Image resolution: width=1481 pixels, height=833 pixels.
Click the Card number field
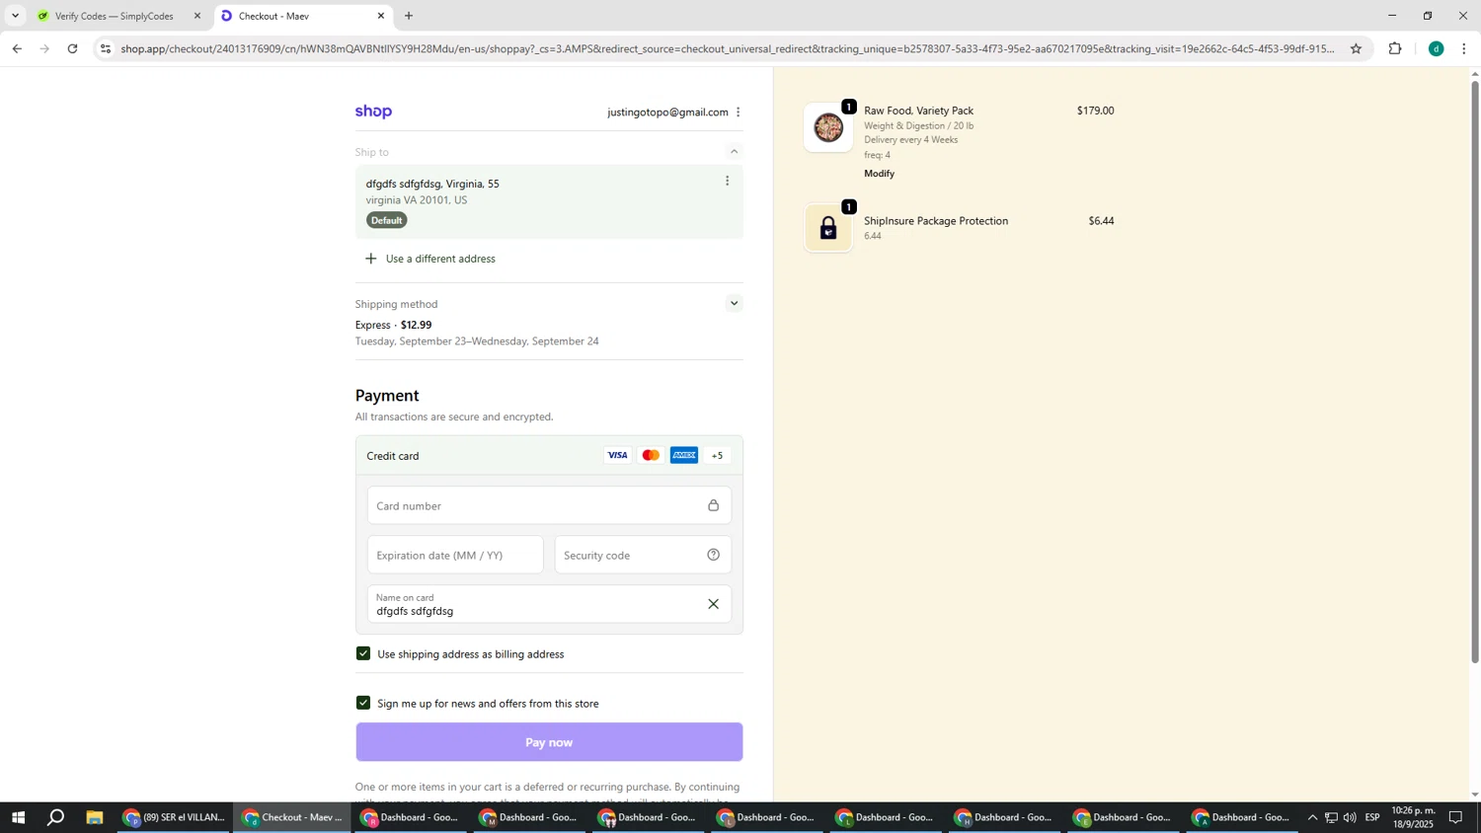pos(549,506)
